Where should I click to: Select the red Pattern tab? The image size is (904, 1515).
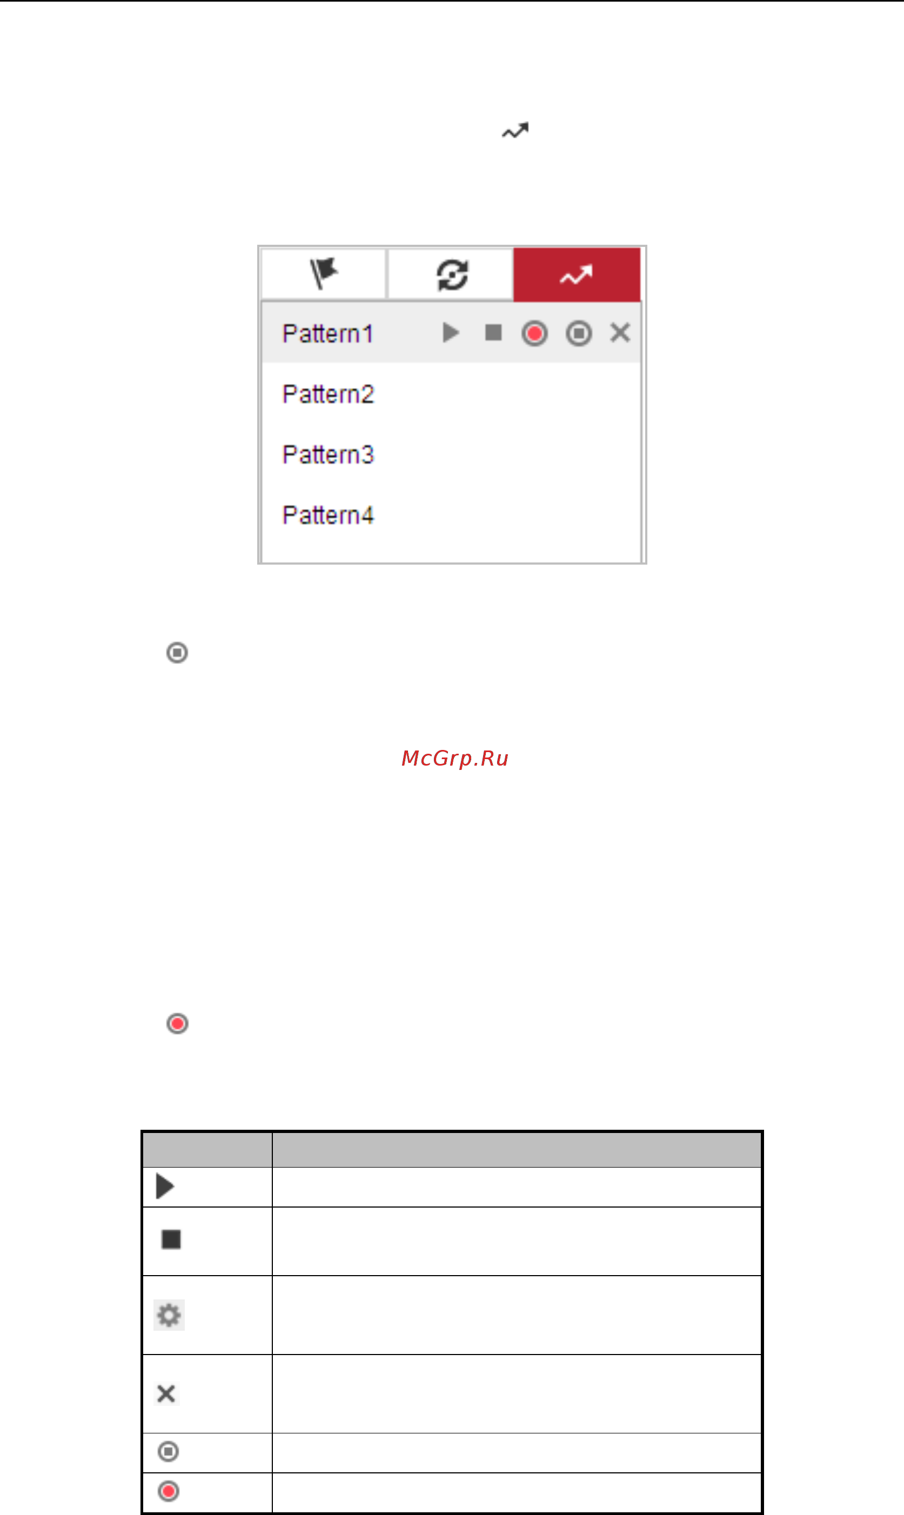click(x=576, y=274)
